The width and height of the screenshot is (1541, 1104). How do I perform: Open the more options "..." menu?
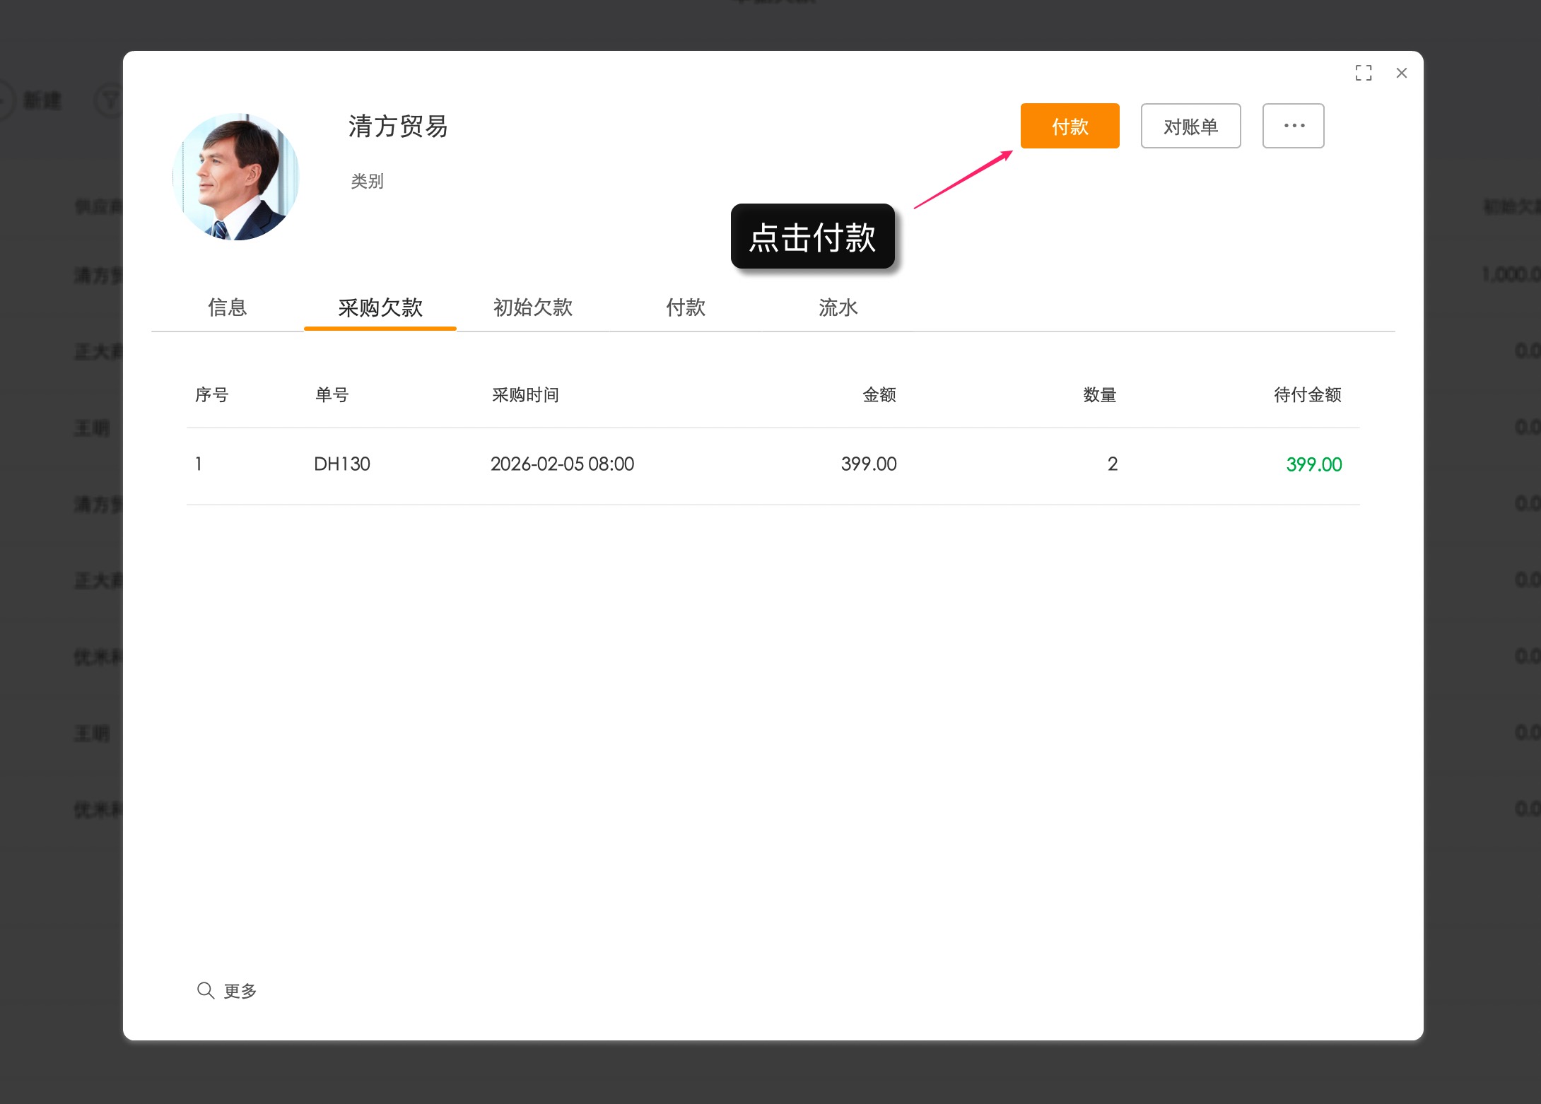coord(1293,126)
